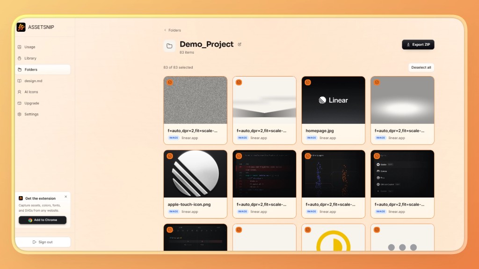Open the Library section

pos(43,58)
